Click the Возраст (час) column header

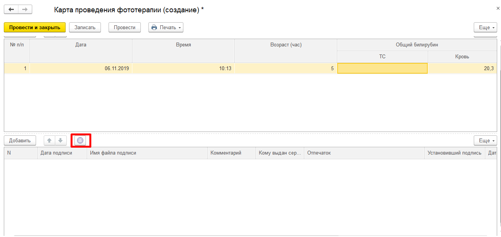point(285,45)
